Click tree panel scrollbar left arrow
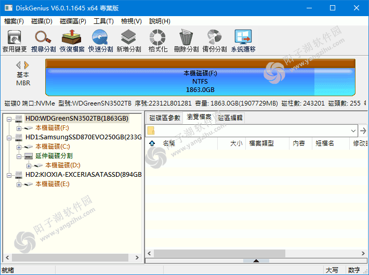 [x=7, y=257]
